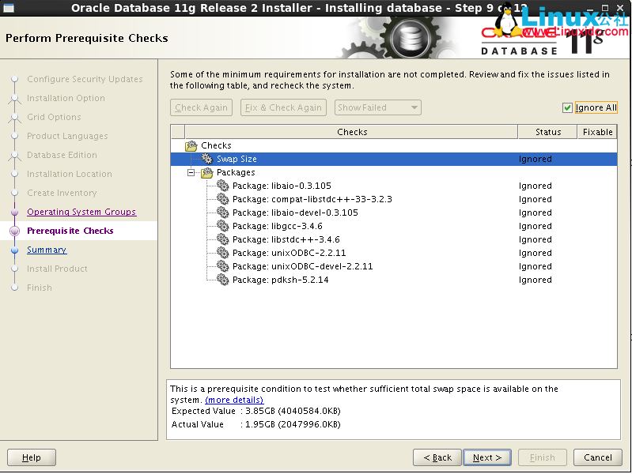Click the Fixable column header

point(597,132)
